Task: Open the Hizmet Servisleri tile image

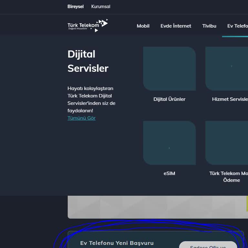Action: [x=227, y=68]
